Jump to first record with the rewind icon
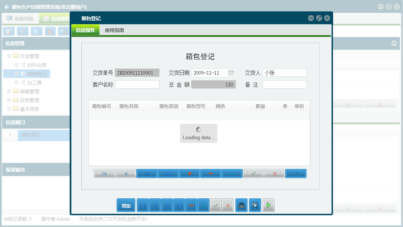The width and height of the screenshot is (403, 227). [104, 173]
